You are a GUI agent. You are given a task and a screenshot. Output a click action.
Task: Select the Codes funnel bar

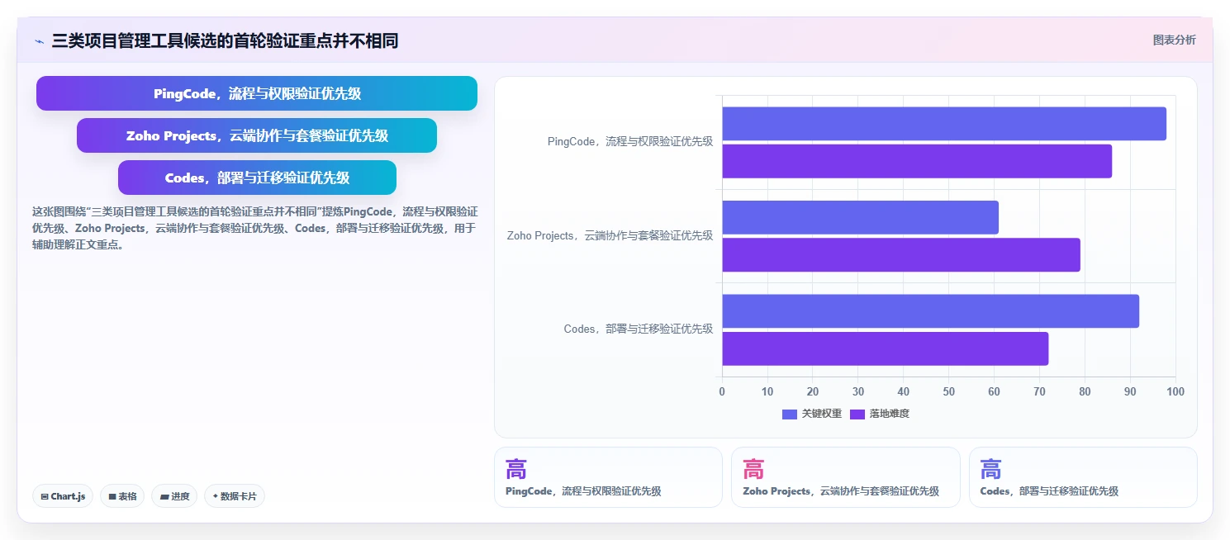257,178
